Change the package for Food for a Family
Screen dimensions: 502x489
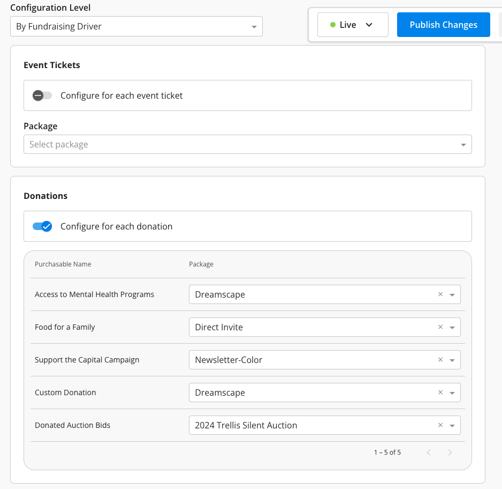pyautogui.click(x=451, y=327)
